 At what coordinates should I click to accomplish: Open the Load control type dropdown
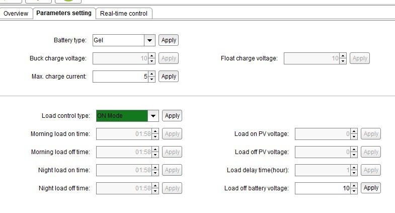[x=153, y=116]
